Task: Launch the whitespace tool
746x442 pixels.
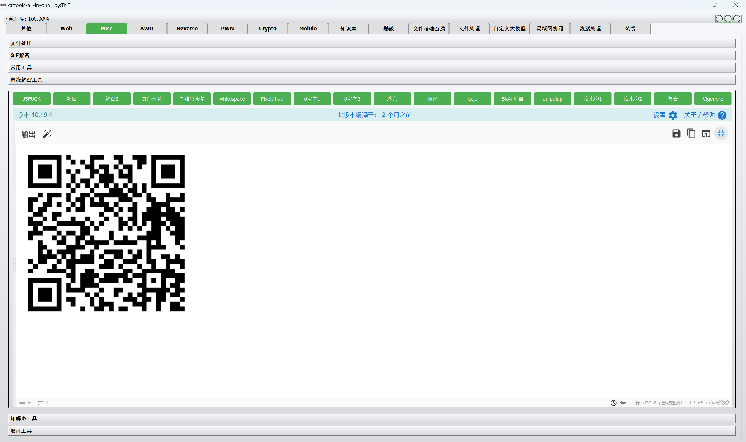Action: click(x=232, y=99)
